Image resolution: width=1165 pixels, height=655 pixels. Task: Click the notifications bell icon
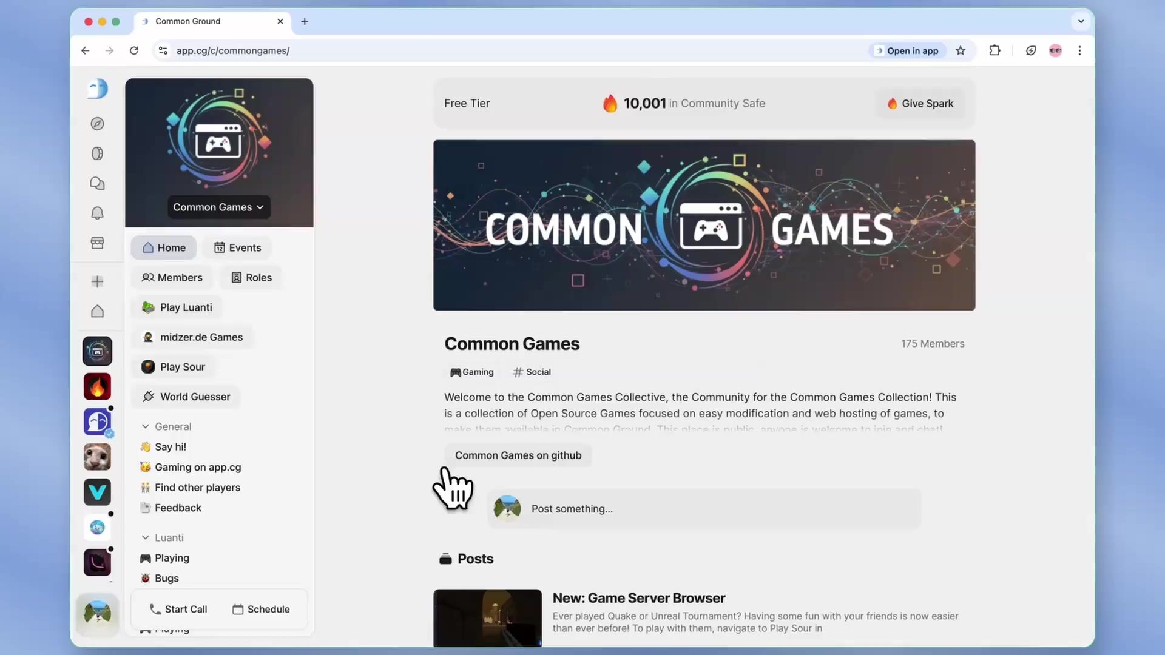coord(97,213)
